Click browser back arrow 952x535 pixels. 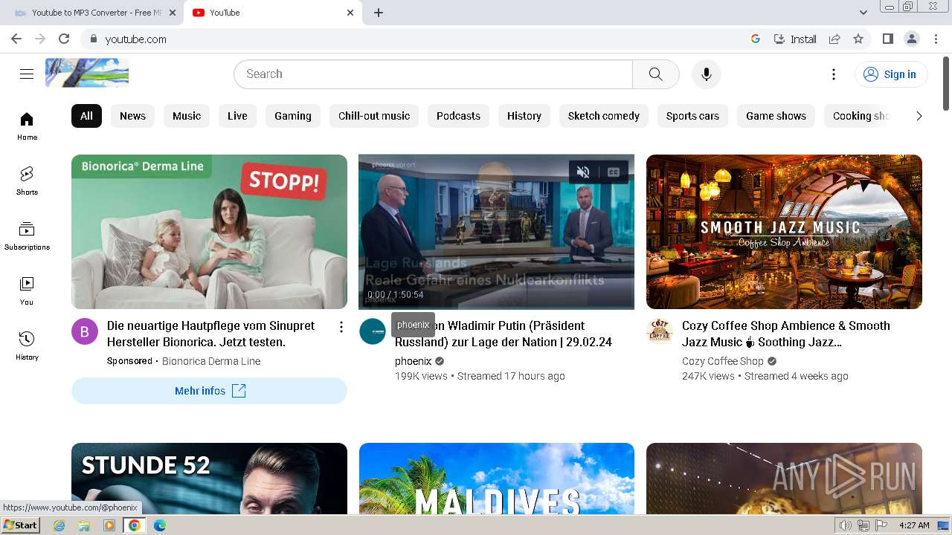point(16,39)
